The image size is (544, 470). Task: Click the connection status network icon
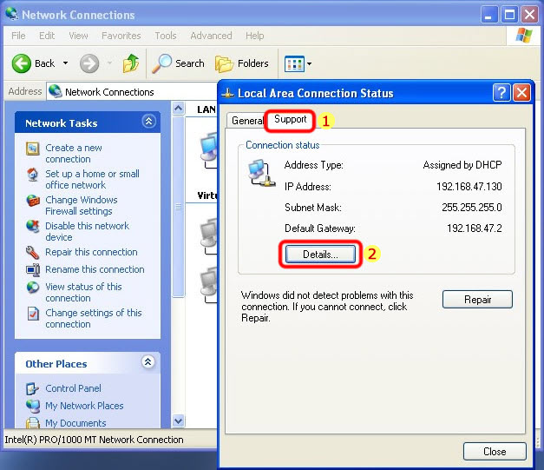click(262, 173)
